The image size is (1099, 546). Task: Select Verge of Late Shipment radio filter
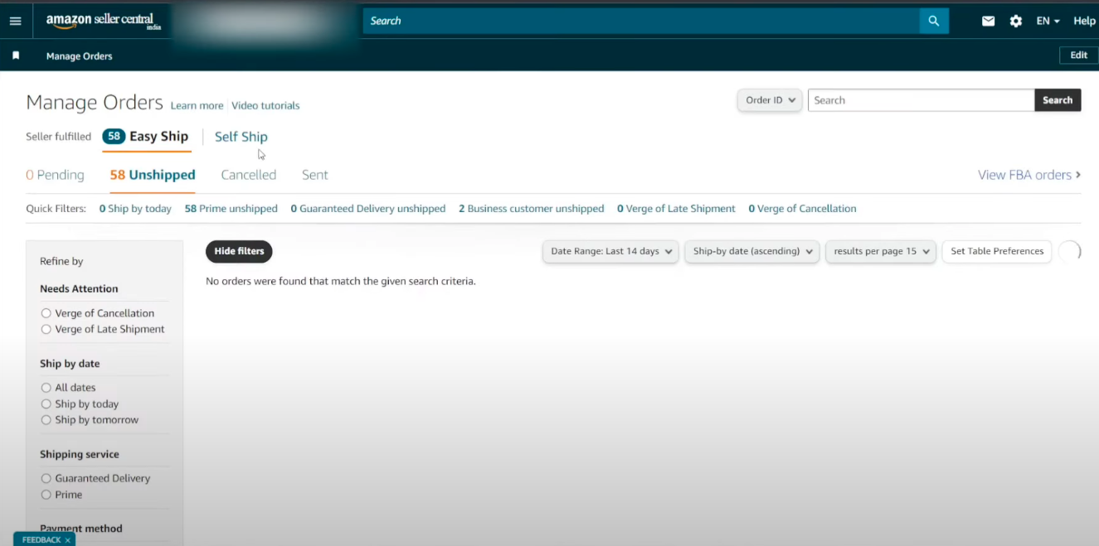(46, 329)
